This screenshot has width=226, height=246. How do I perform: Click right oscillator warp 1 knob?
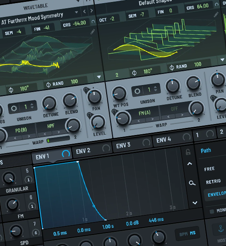tap(123, 118)
